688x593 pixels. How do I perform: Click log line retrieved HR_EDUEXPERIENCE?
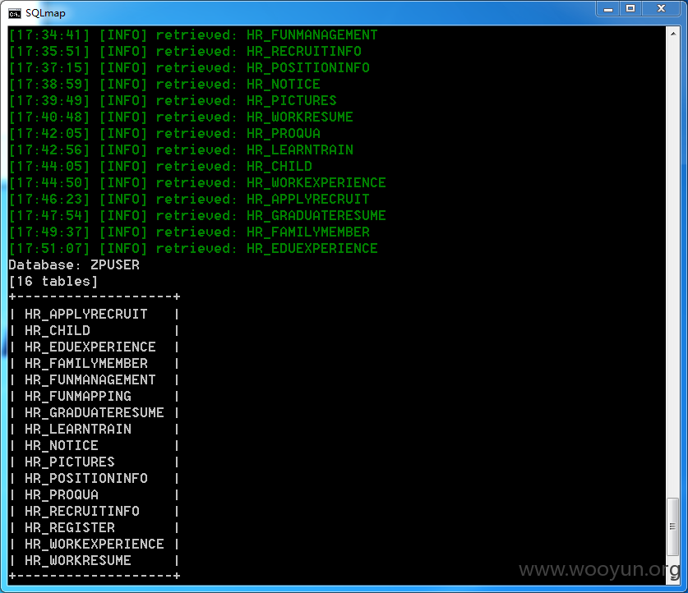pos(193,249)
